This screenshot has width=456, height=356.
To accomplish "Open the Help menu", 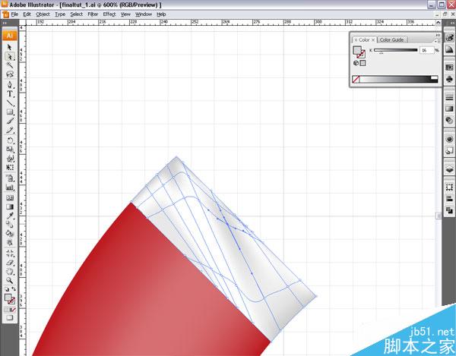I will [161, 14].
